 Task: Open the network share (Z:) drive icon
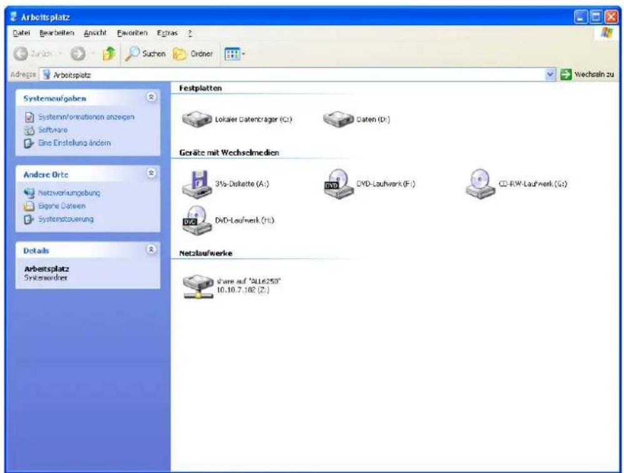pyautogui.click(x=198, y=287)
